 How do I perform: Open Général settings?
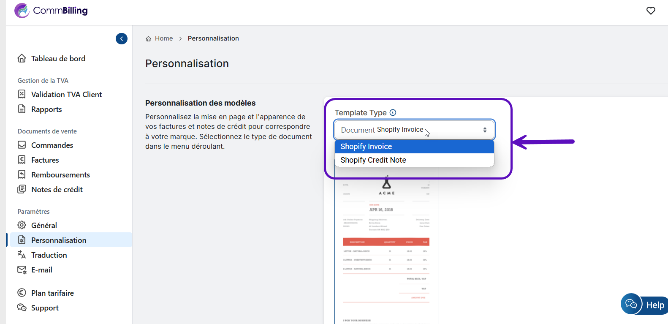[44, 225]
